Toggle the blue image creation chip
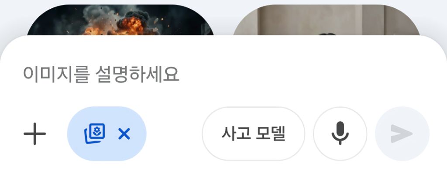The width and height of the screenshot is (447, 178). pyautogui.click(x=107, y=133)
